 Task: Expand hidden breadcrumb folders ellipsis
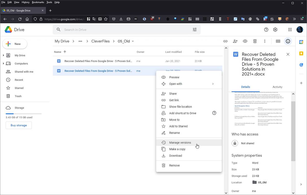point(80,41)
